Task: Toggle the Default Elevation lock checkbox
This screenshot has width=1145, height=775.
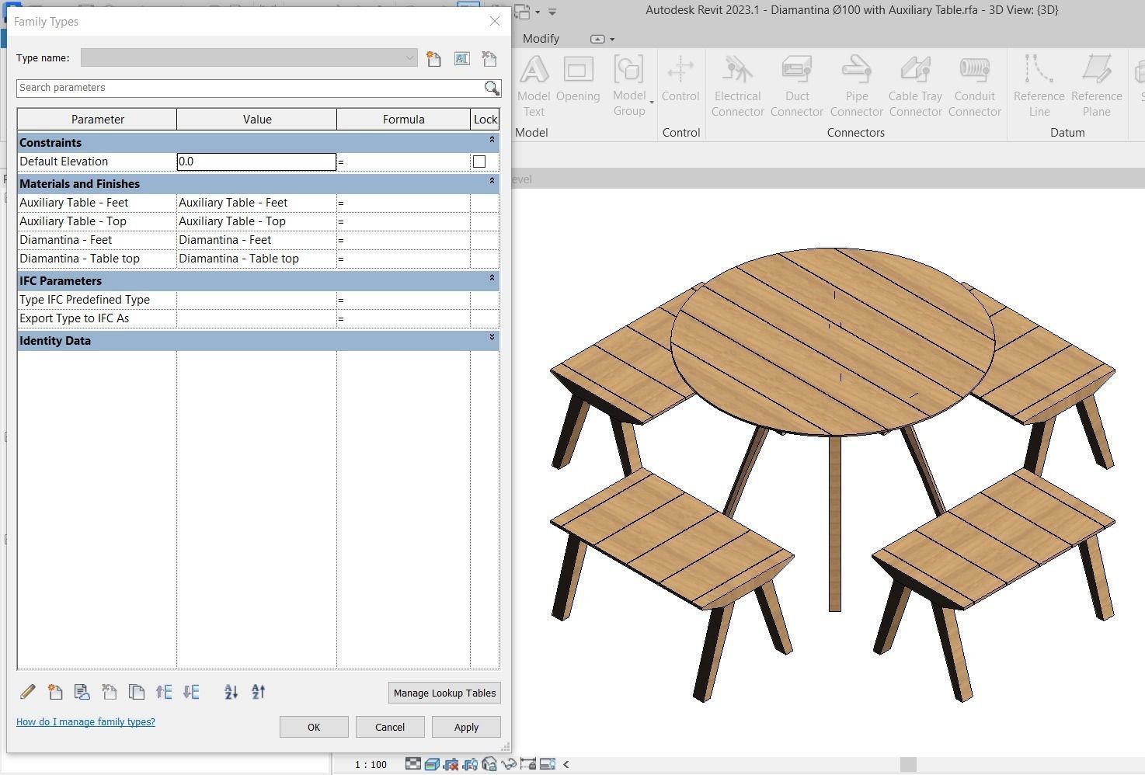Action: point(479,162)
